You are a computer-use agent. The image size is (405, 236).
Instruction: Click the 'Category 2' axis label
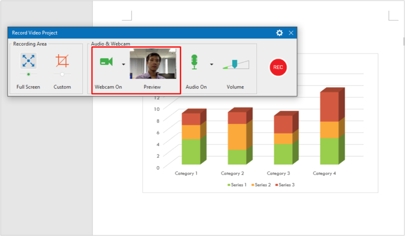pyautogui.click(x=233, y=173)
